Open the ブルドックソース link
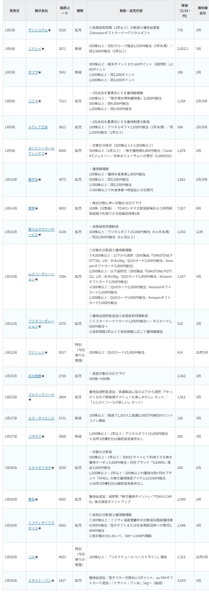Image resolution: width=209 pixels, height=593 pixels. [41, 395]
